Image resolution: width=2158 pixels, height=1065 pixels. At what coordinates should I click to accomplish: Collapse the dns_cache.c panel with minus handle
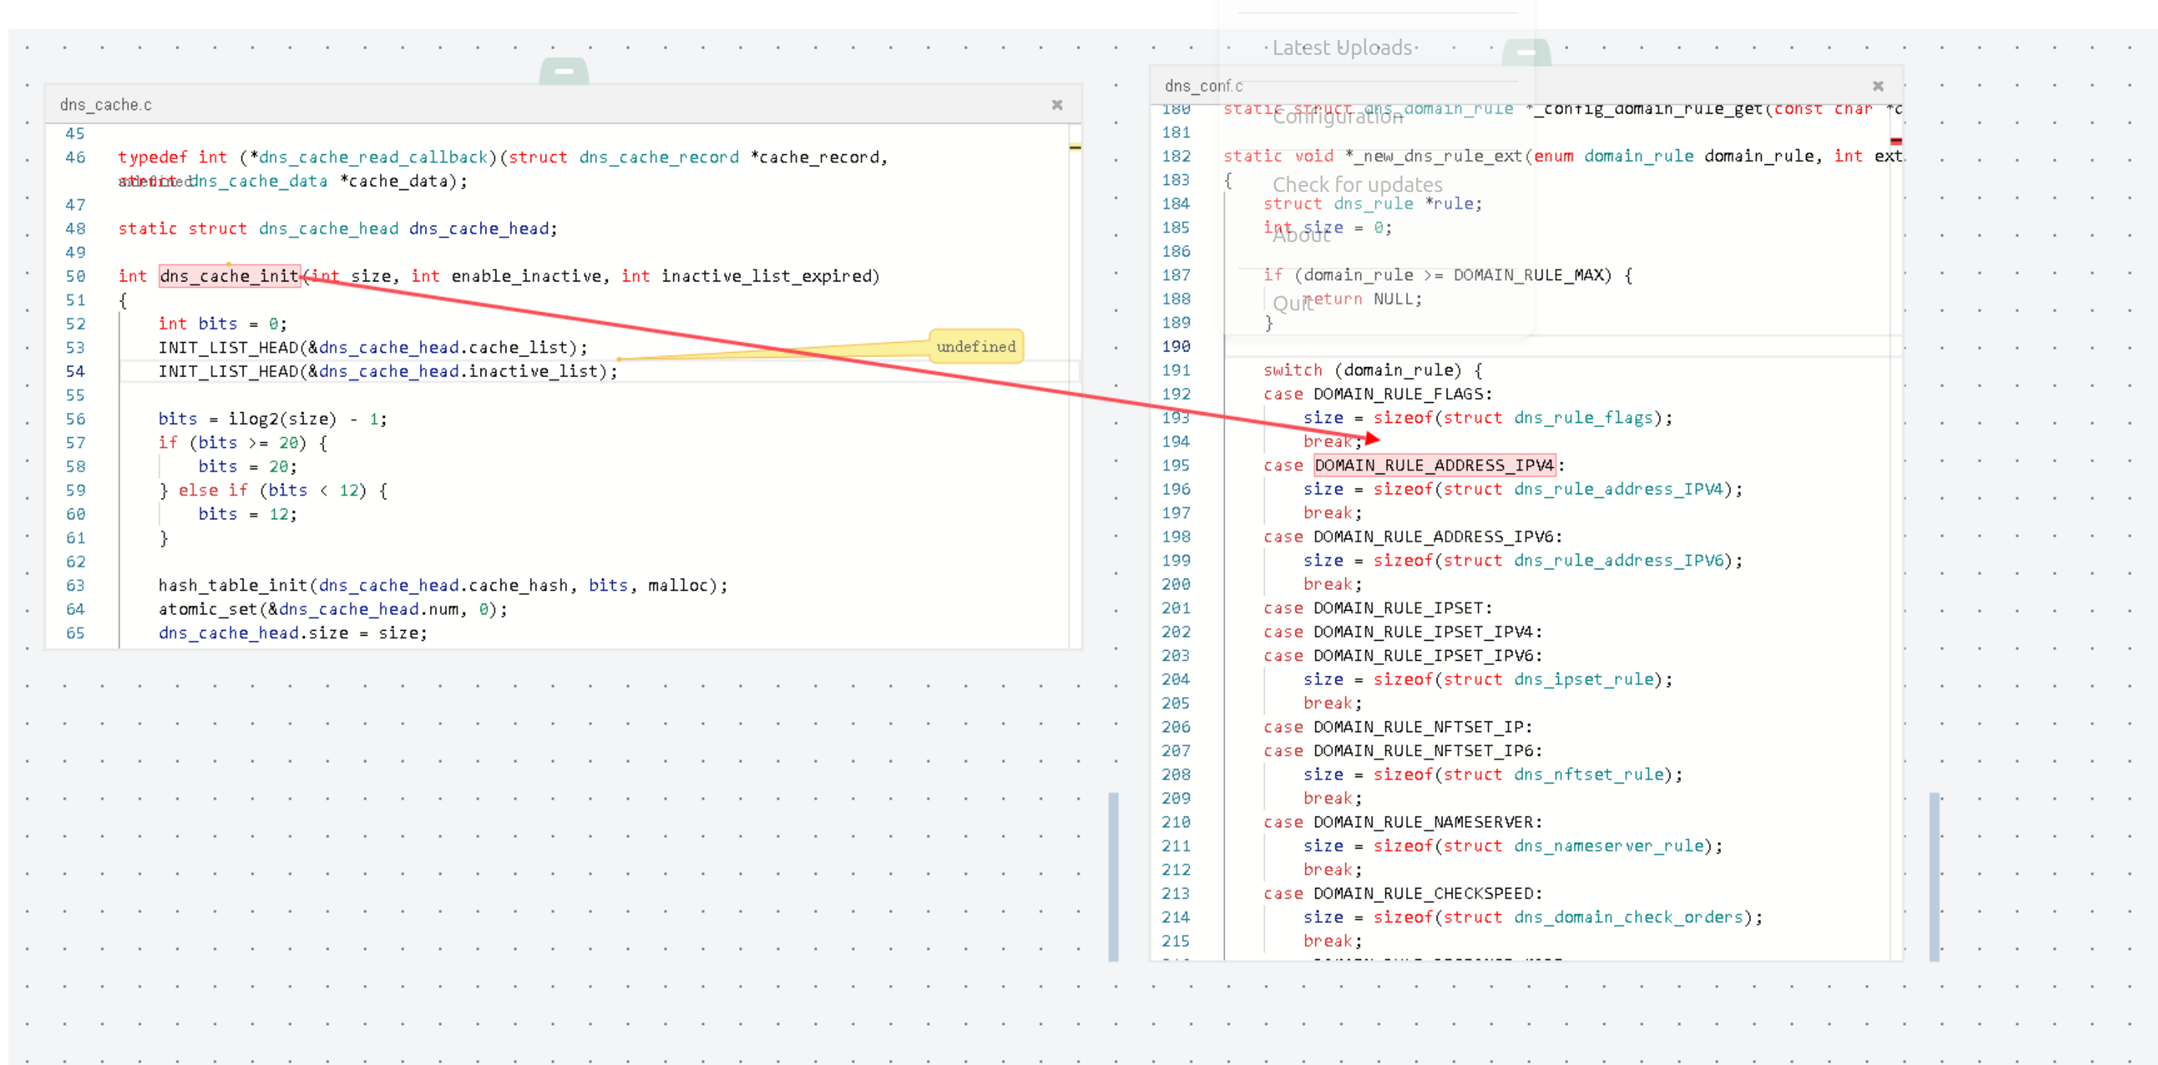(x=564, y=71)
